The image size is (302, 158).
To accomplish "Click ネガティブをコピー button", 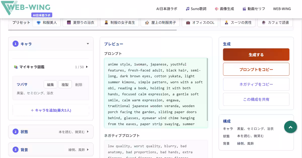I will pos(256,84).
